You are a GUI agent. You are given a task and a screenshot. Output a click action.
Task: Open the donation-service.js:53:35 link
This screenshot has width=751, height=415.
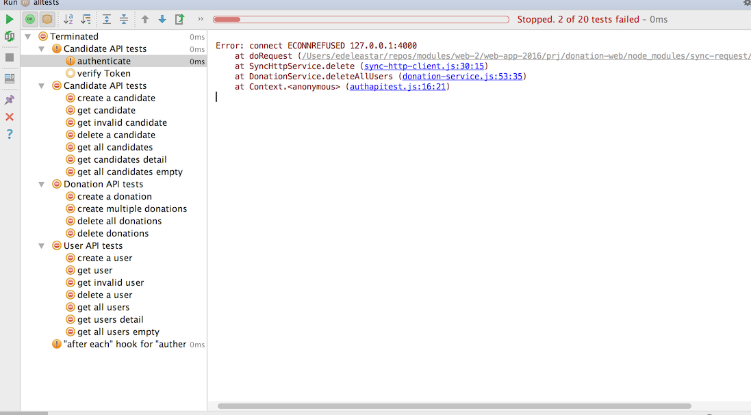pos(462,77)
